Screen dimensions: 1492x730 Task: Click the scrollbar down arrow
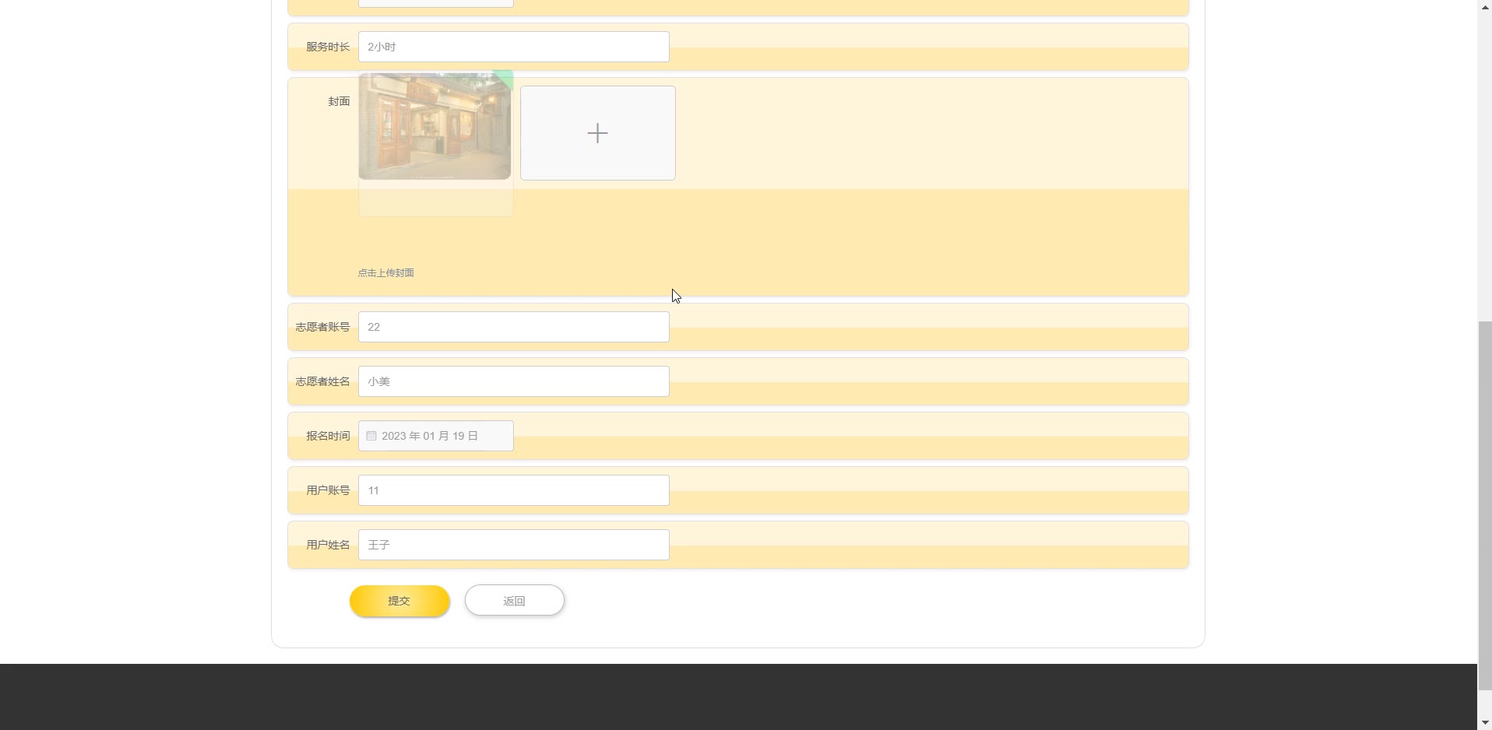(1485, 723)
